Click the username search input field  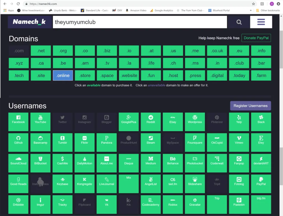tap(140, 22)
